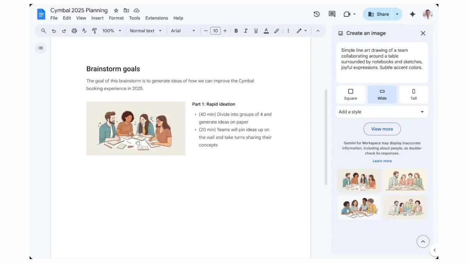
Task: Select the Wide aspect ratio option
Action: click(x=382, y=94)
